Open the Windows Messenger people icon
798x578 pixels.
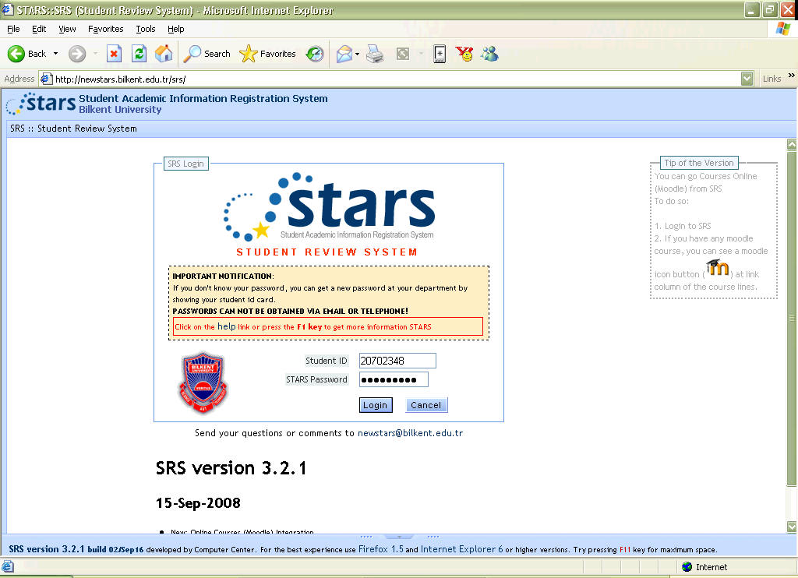490,54
